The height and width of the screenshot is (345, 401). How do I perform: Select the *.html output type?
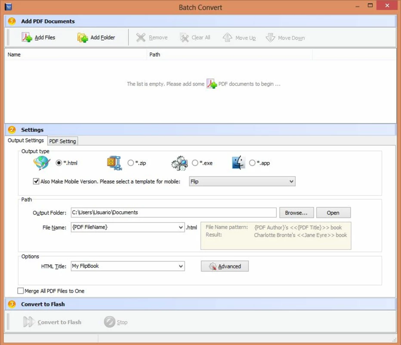point(59,163)
